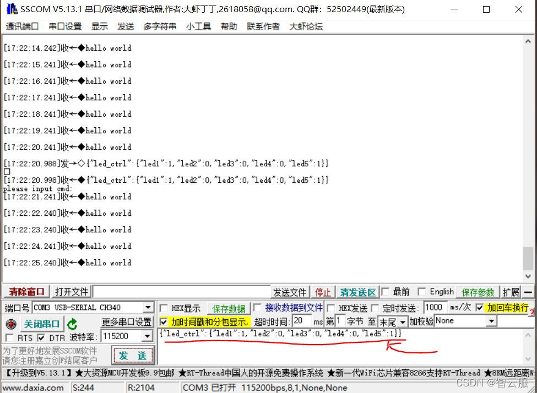The width and height of the screenshot is (537, 393).
Task: Click 为了更好地发展SSCOM软件 notice text
Action: pyautogui.click(x=50, y=351)
